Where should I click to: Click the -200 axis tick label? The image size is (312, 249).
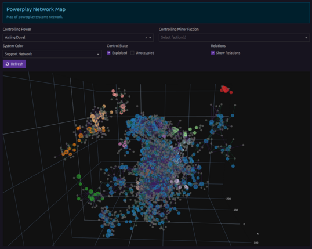tap(228, 199)
